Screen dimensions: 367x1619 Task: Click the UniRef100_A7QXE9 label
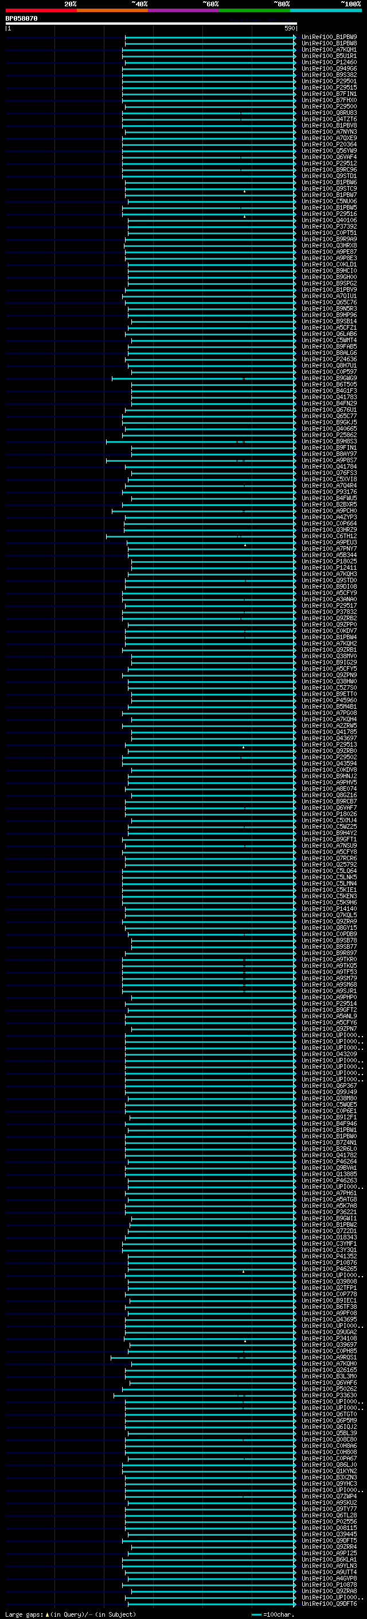tap(329, 138)
